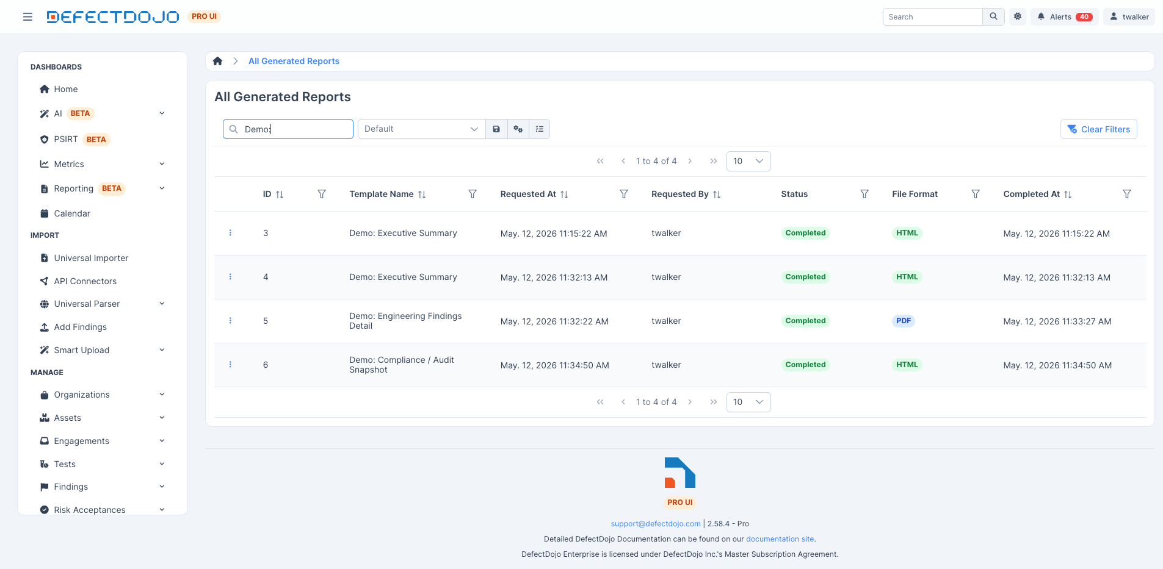The height and width of the screenshot is (569, 1163).
Task: Open All Generated Reports breadcrumb link
Action: [294, 61]
